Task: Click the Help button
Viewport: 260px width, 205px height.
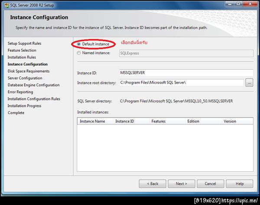Action: 240,184
